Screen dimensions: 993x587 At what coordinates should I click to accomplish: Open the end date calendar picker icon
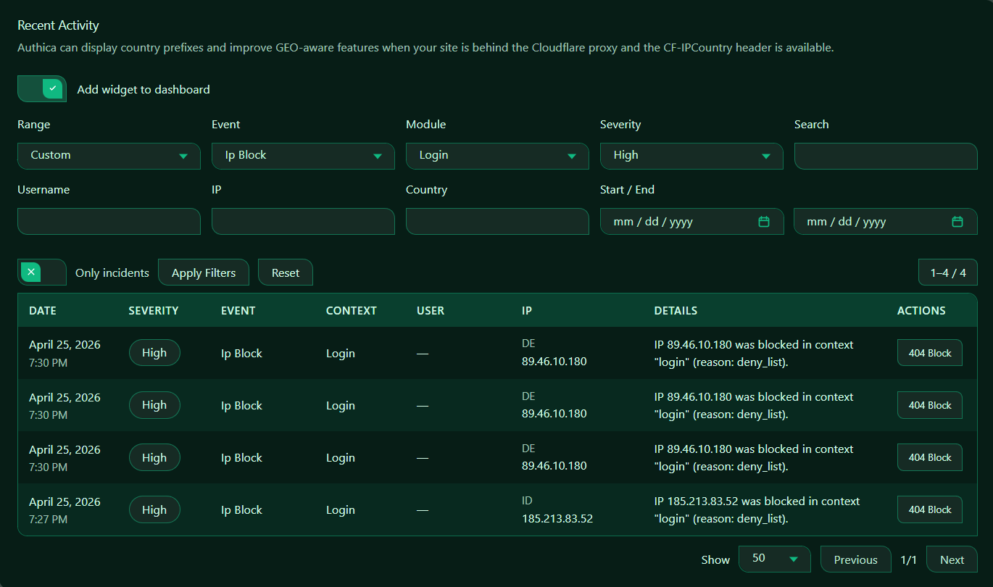(x=957, y=222)
